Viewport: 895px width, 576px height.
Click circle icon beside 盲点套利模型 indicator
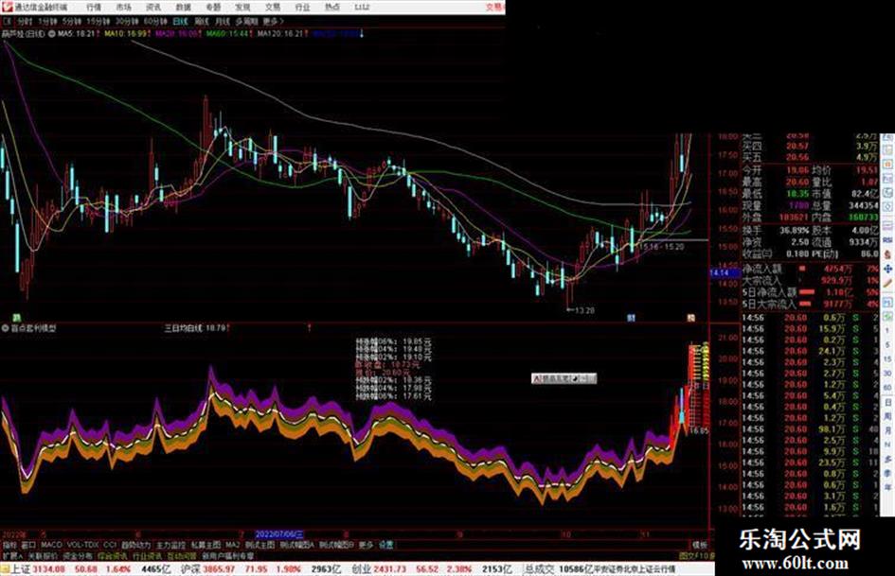click(6, 328)
